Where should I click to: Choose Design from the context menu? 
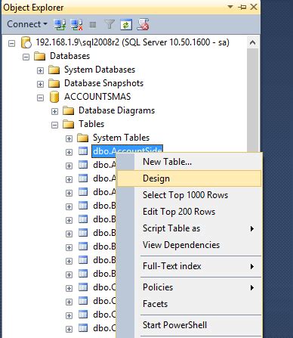click(x=190, y=178)
